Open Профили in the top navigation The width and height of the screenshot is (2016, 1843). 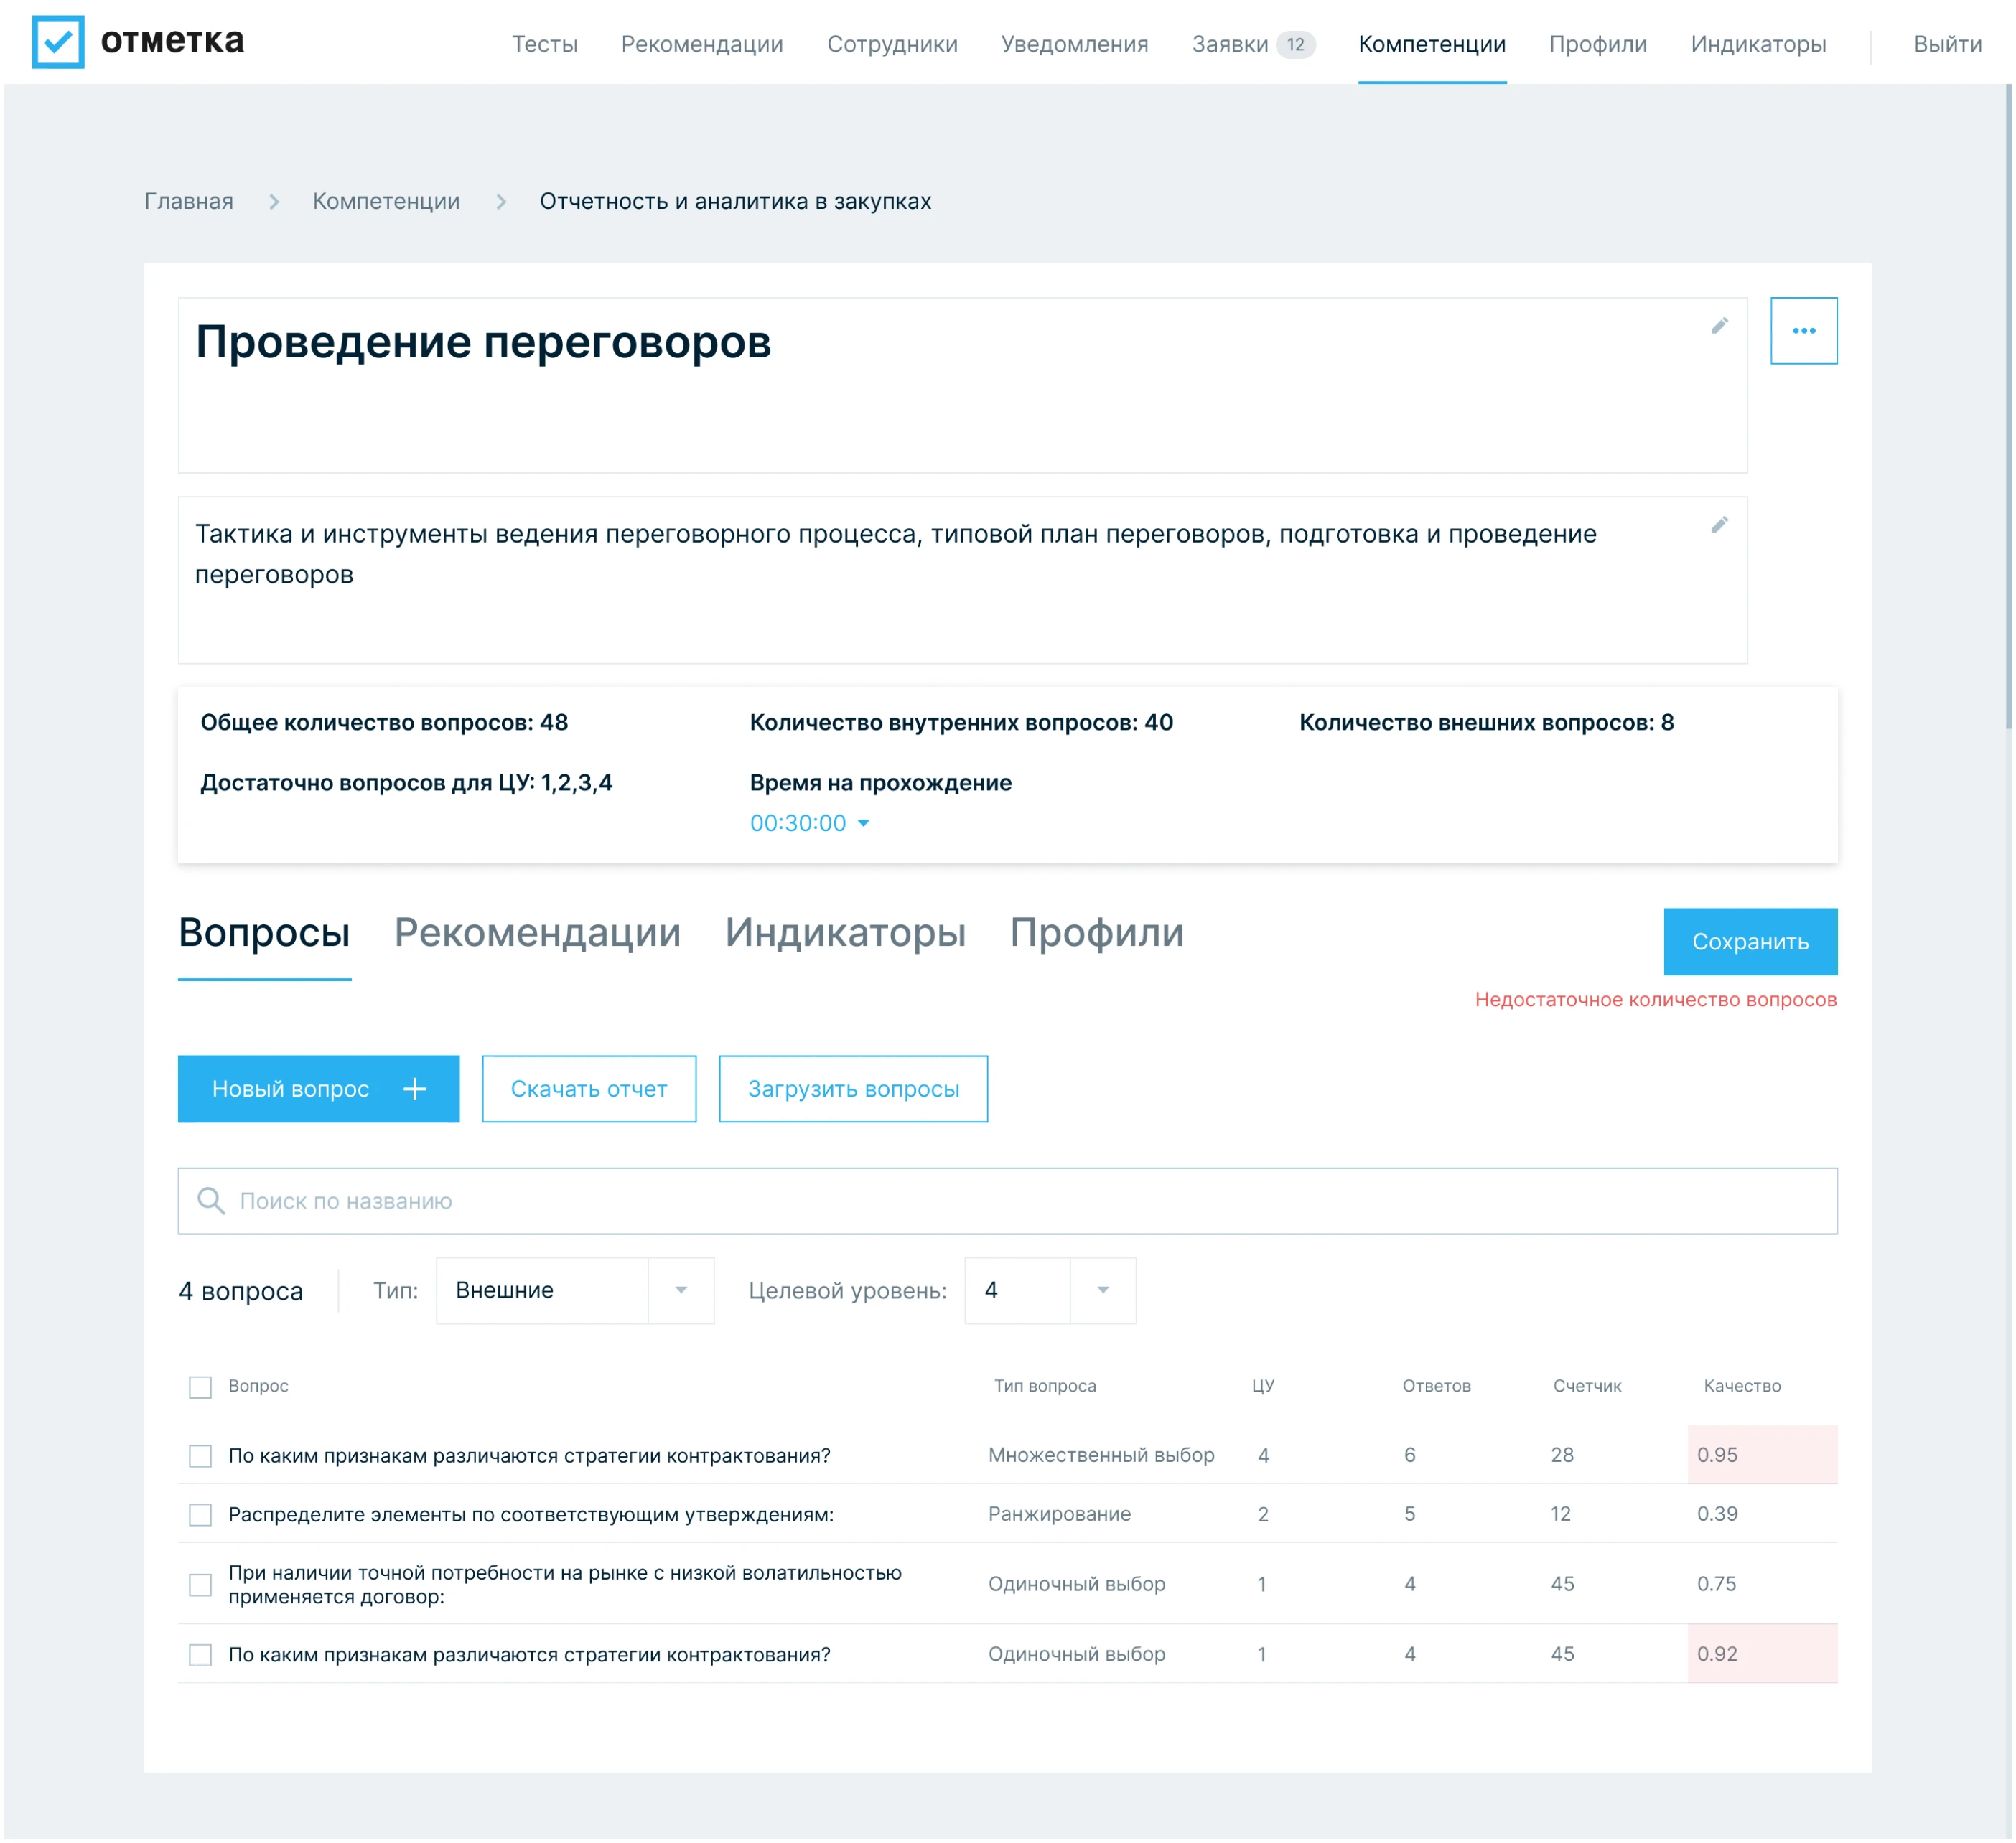click(x=1597, y=44)
